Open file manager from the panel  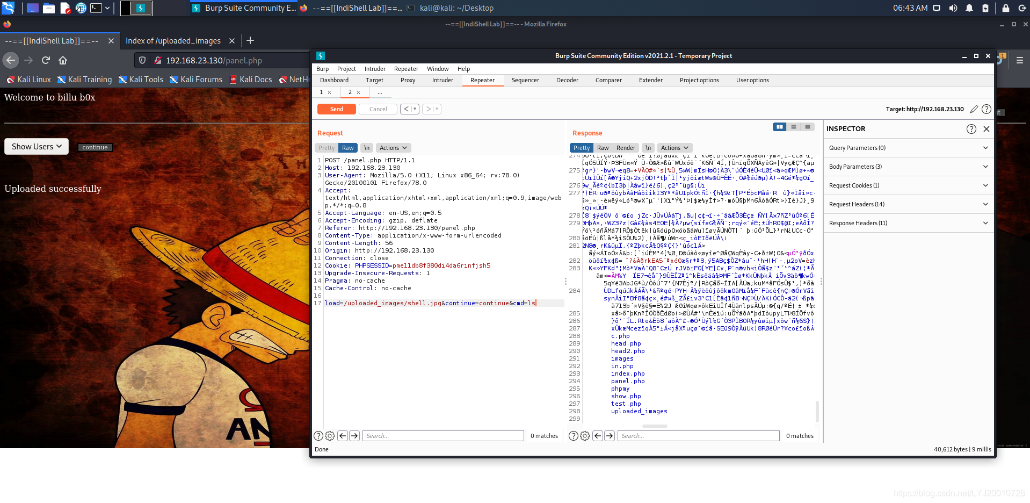tap(49, 8)
